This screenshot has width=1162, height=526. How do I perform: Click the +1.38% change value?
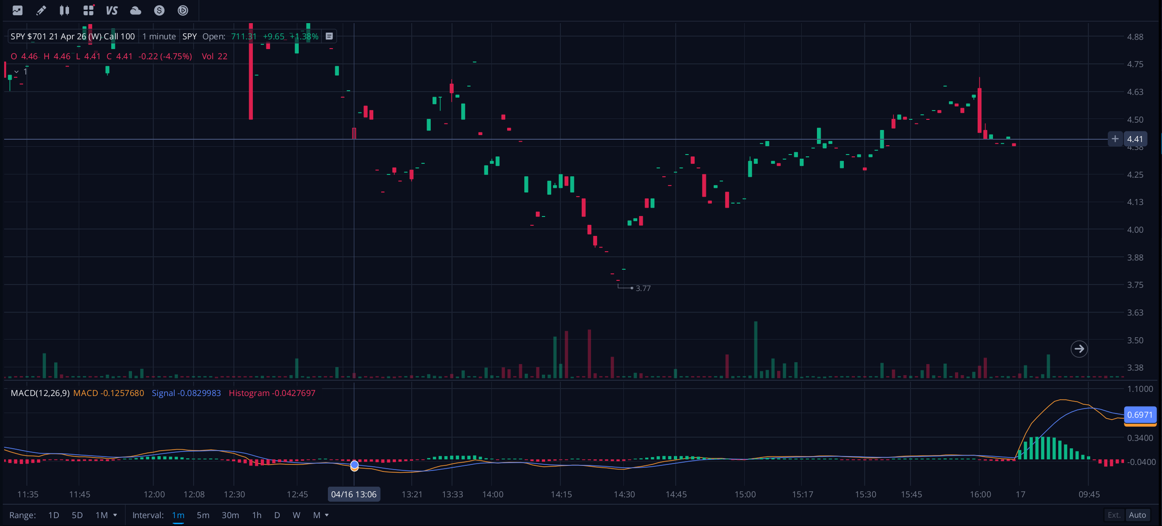[x=304, y=36]
